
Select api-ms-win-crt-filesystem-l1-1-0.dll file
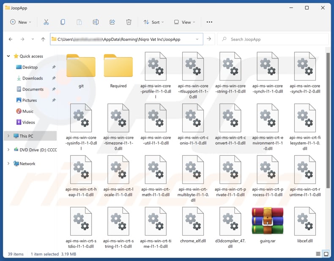305,127
